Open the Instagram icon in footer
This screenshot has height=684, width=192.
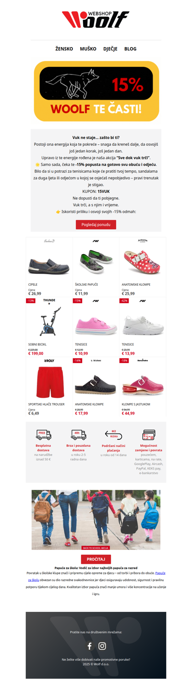(102, 646)
